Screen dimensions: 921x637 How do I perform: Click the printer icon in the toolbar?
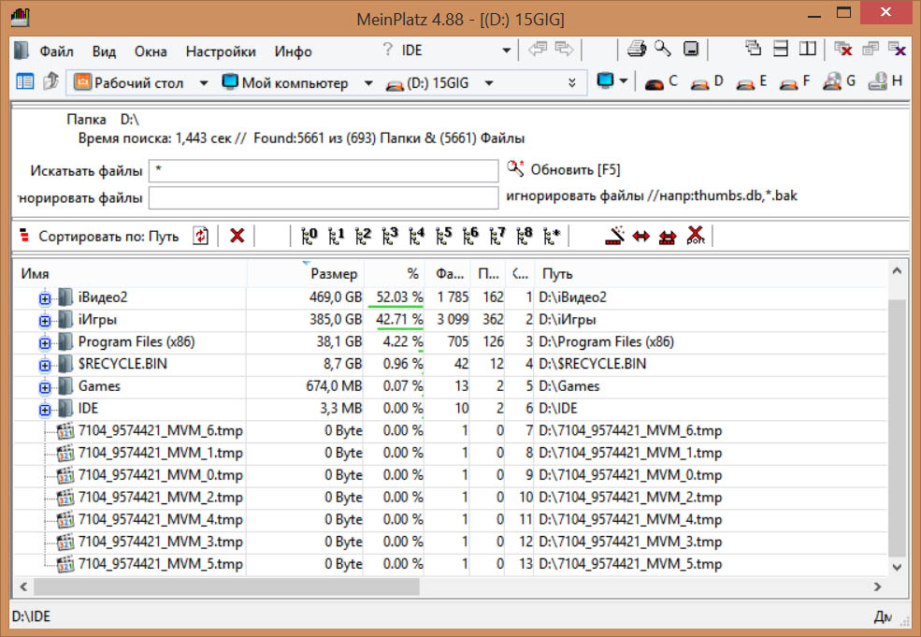pos(637,50)
